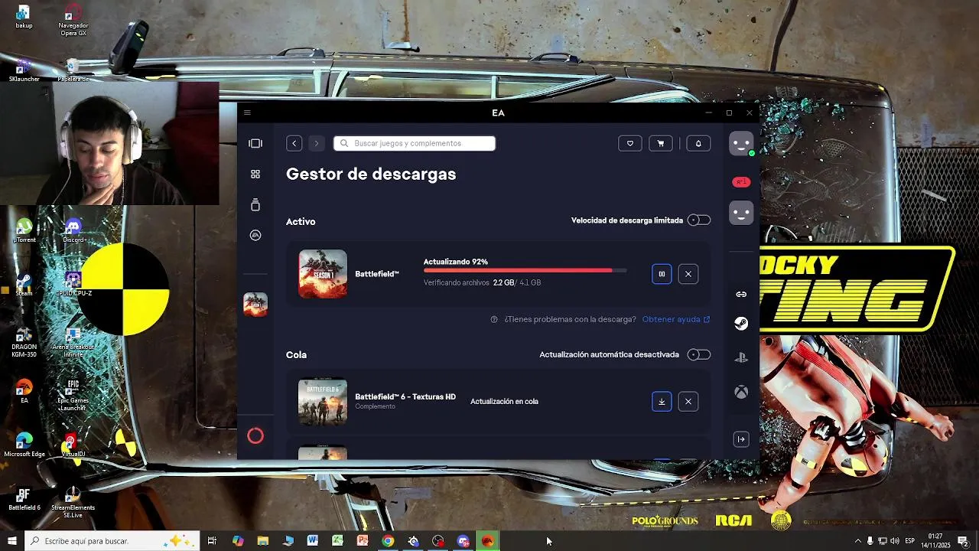
Task: Open the Windows notification center
Action: click(963, 541)
